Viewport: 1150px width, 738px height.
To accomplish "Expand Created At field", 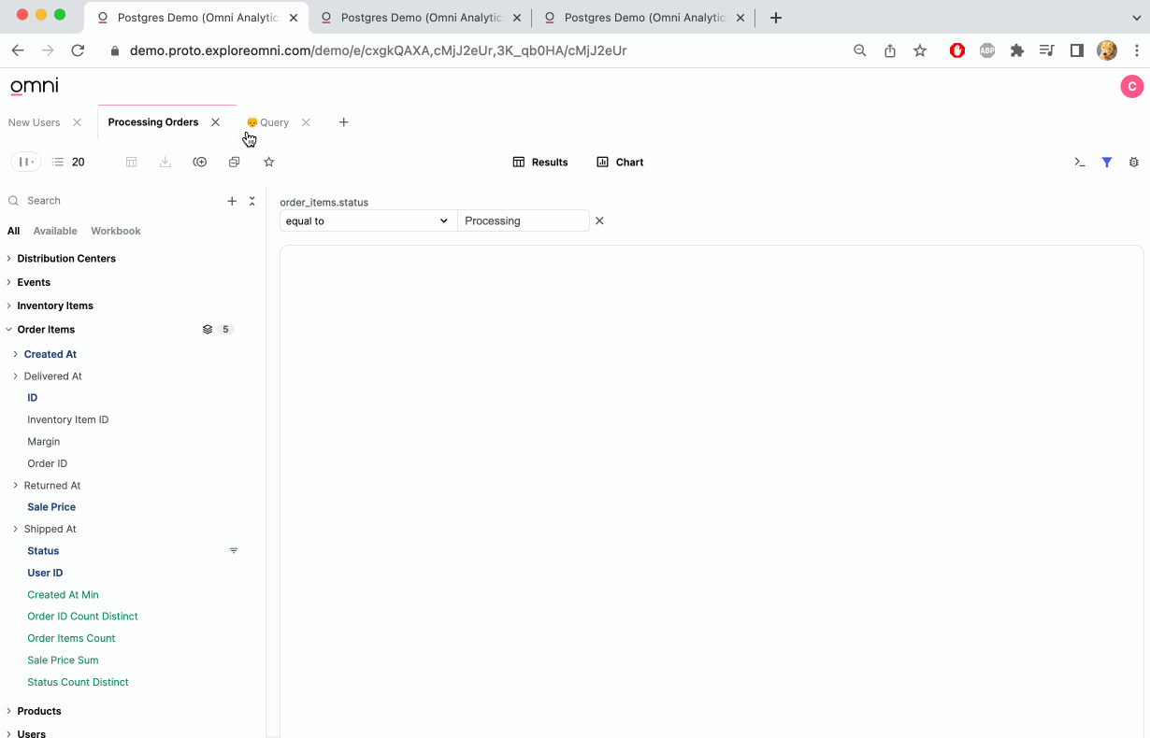I will pos(15,354).
